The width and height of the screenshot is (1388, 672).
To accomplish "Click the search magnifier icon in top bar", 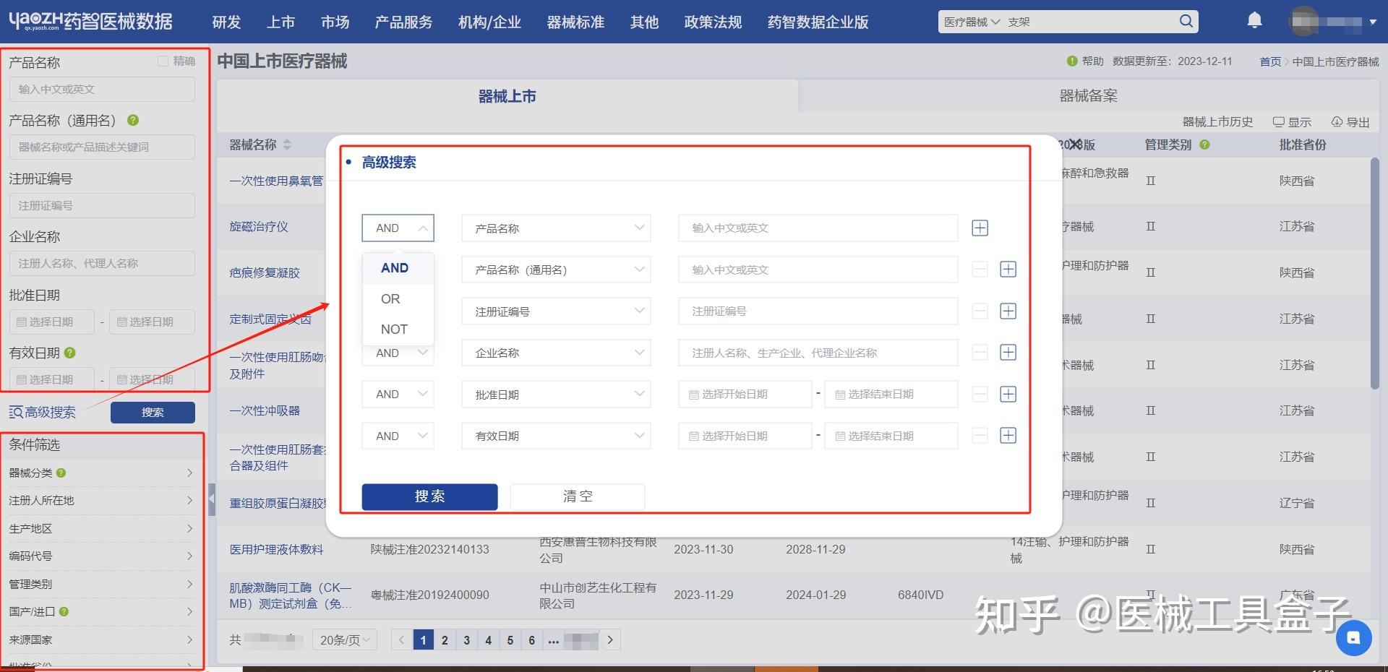I will pos(1186,21).
